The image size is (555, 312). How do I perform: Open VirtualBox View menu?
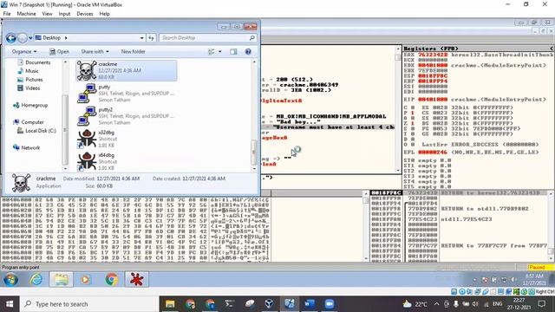pyautogui.click(x=47, y=14)
